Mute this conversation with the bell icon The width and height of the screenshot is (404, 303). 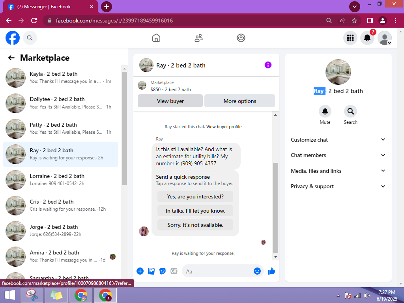pyautogui.click(x=325, y=111)
